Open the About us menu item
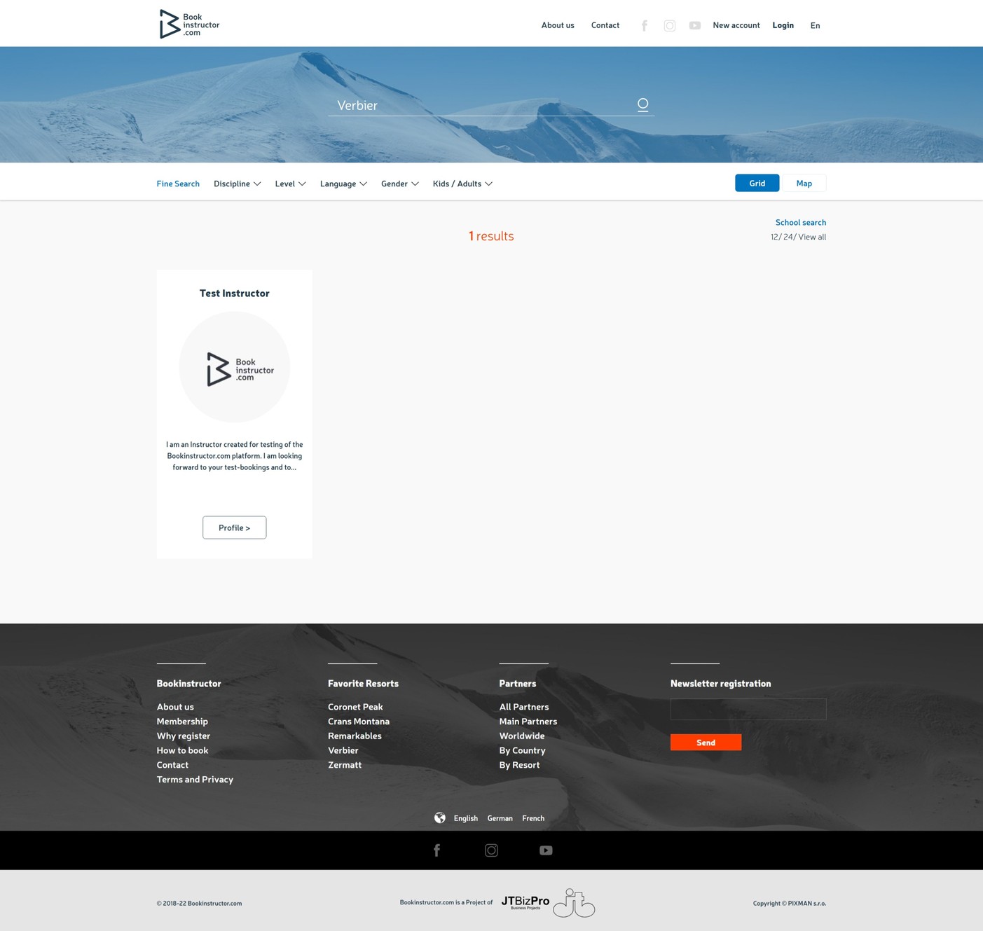 pos(558,25)
